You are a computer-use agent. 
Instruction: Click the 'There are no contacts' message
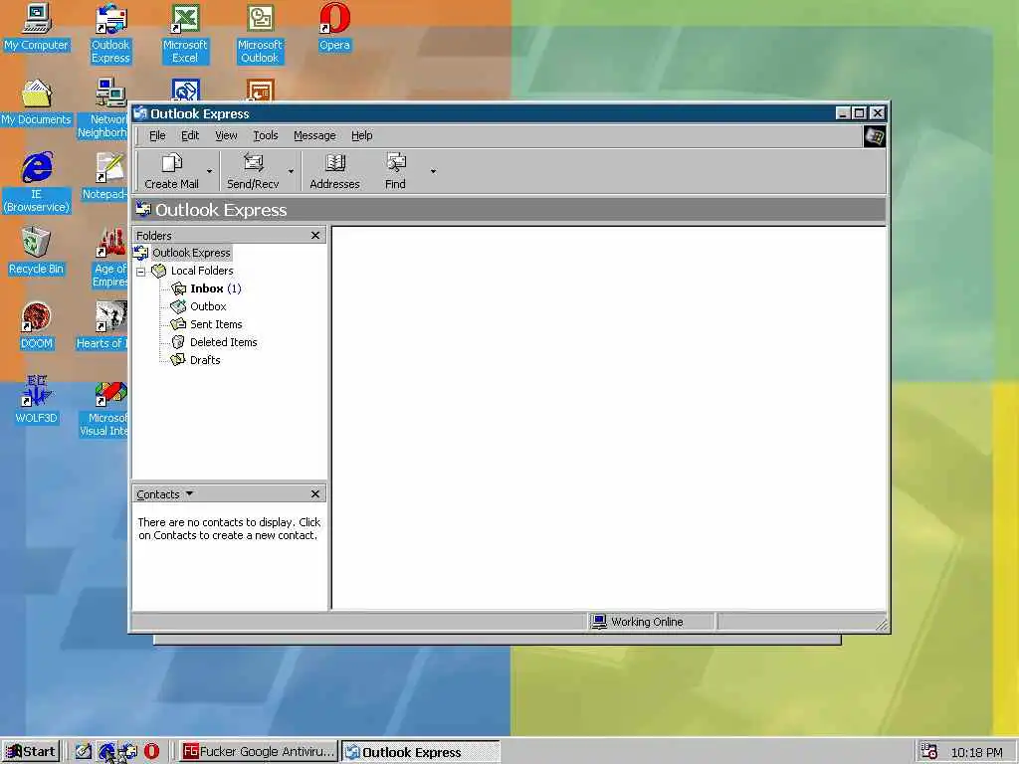(229, 529)
